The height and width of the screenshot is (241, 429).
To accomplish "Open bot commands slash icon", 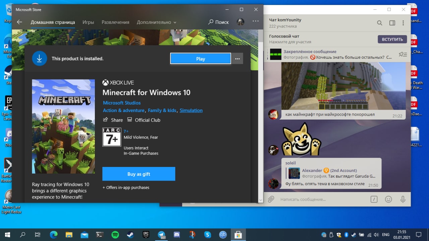I will [374, 199].
